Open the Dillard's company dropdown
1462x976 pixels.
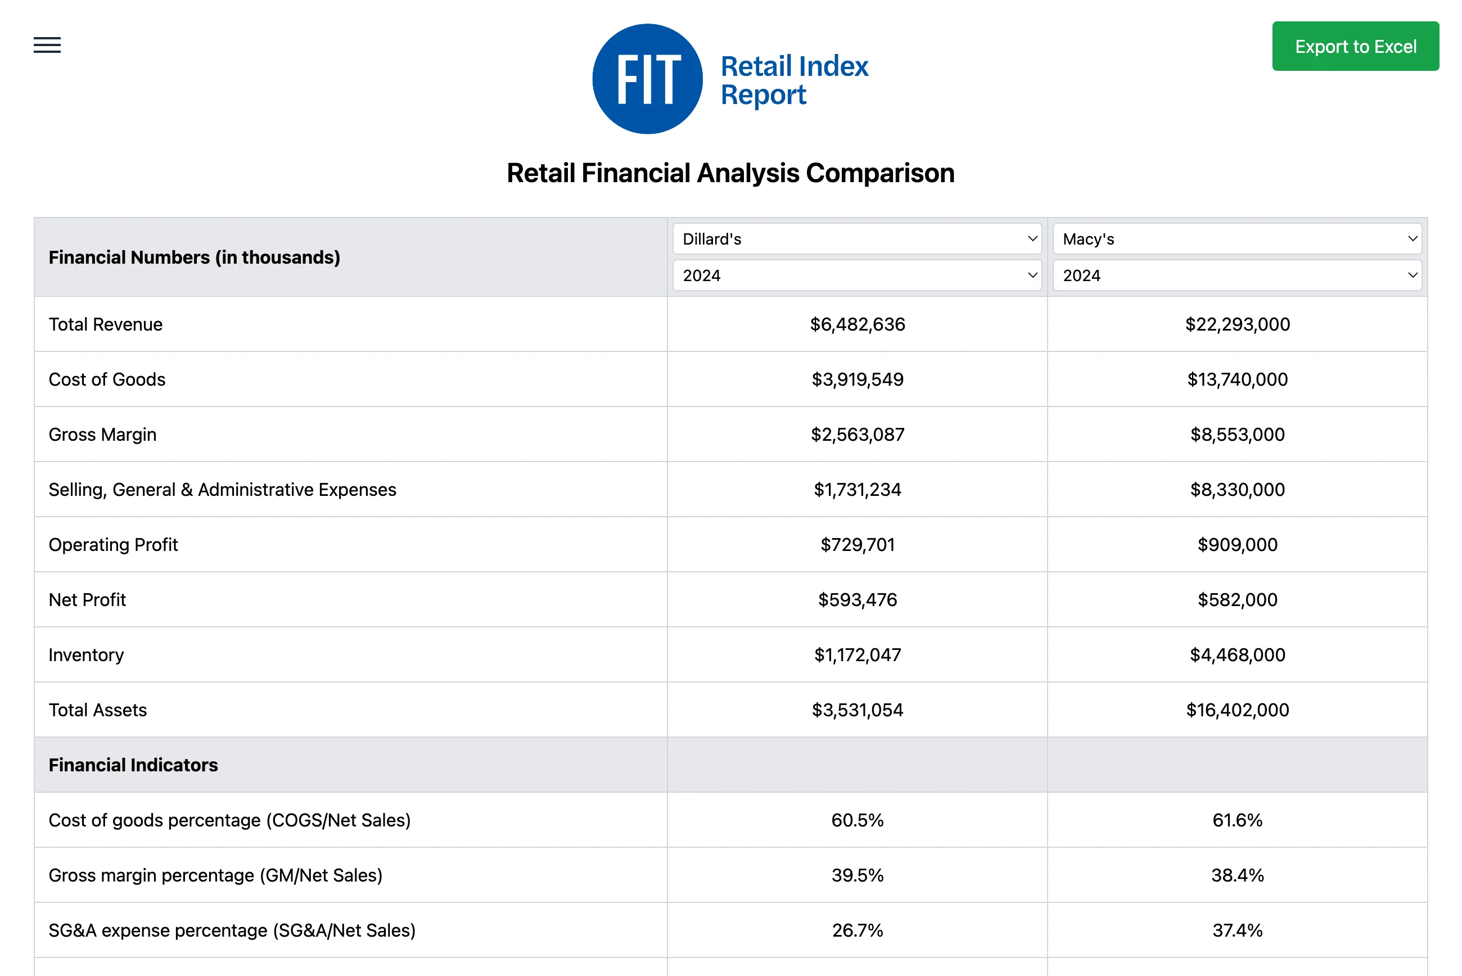point(856,239)
